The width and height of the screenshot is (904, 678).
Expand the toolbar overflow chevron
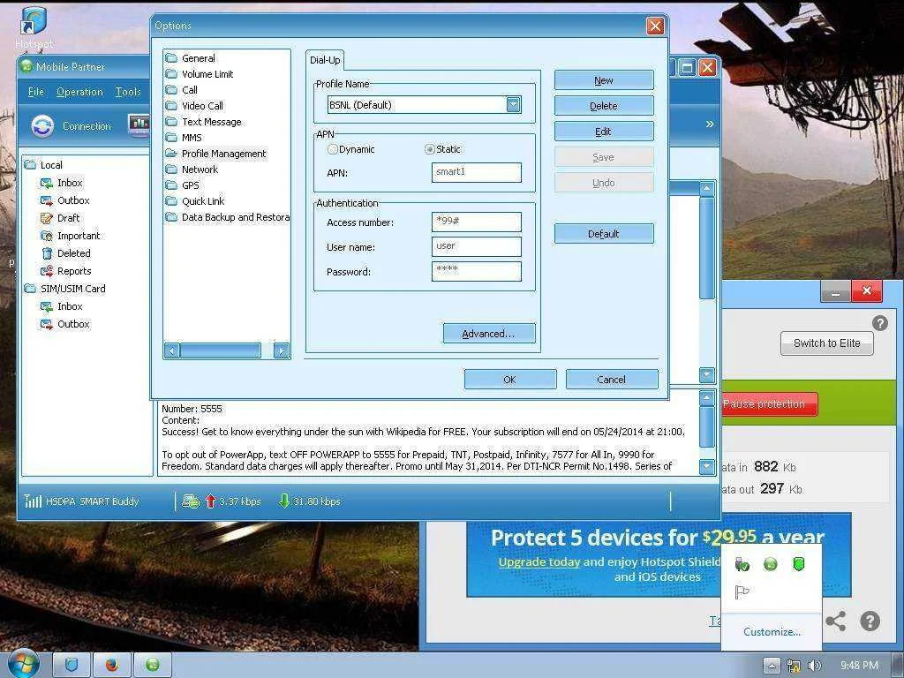(x=709, y=124)
